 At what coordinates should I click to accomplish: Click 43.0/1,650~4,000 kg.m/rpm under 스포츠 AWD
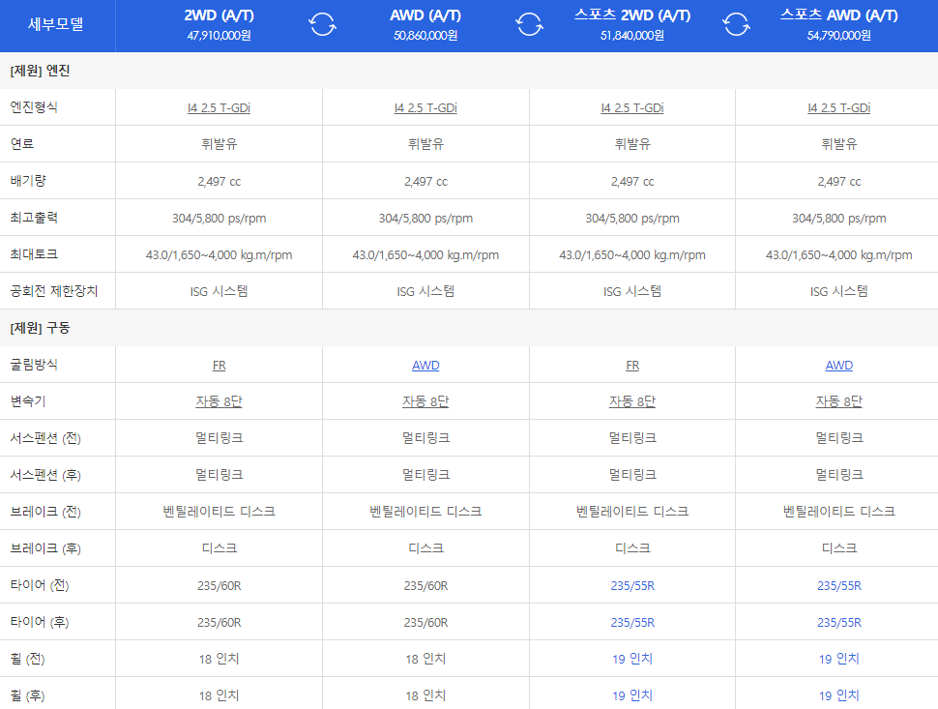(838, 255)
